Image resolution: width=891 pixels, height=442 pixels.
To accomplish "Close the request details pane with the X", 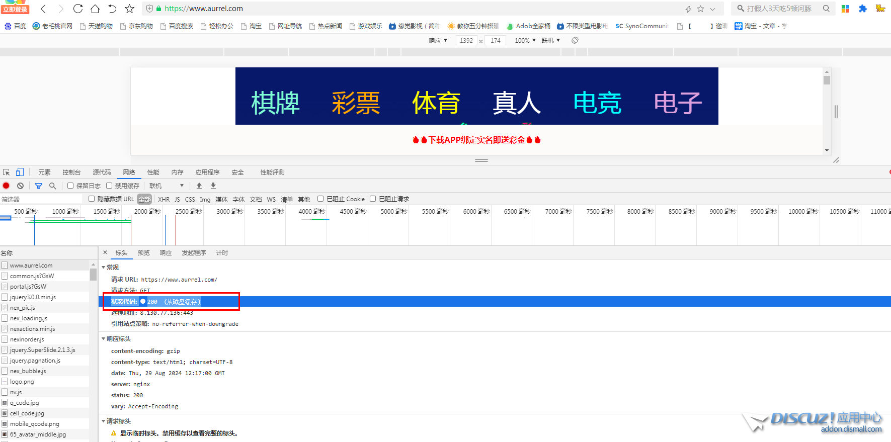I will point(105,252).
